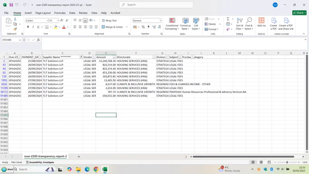
Task: Click Delete cells button
Action: (210, 24)
